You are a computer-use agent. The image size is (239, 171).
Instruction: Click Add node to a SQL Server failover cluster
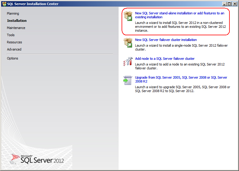165,59
